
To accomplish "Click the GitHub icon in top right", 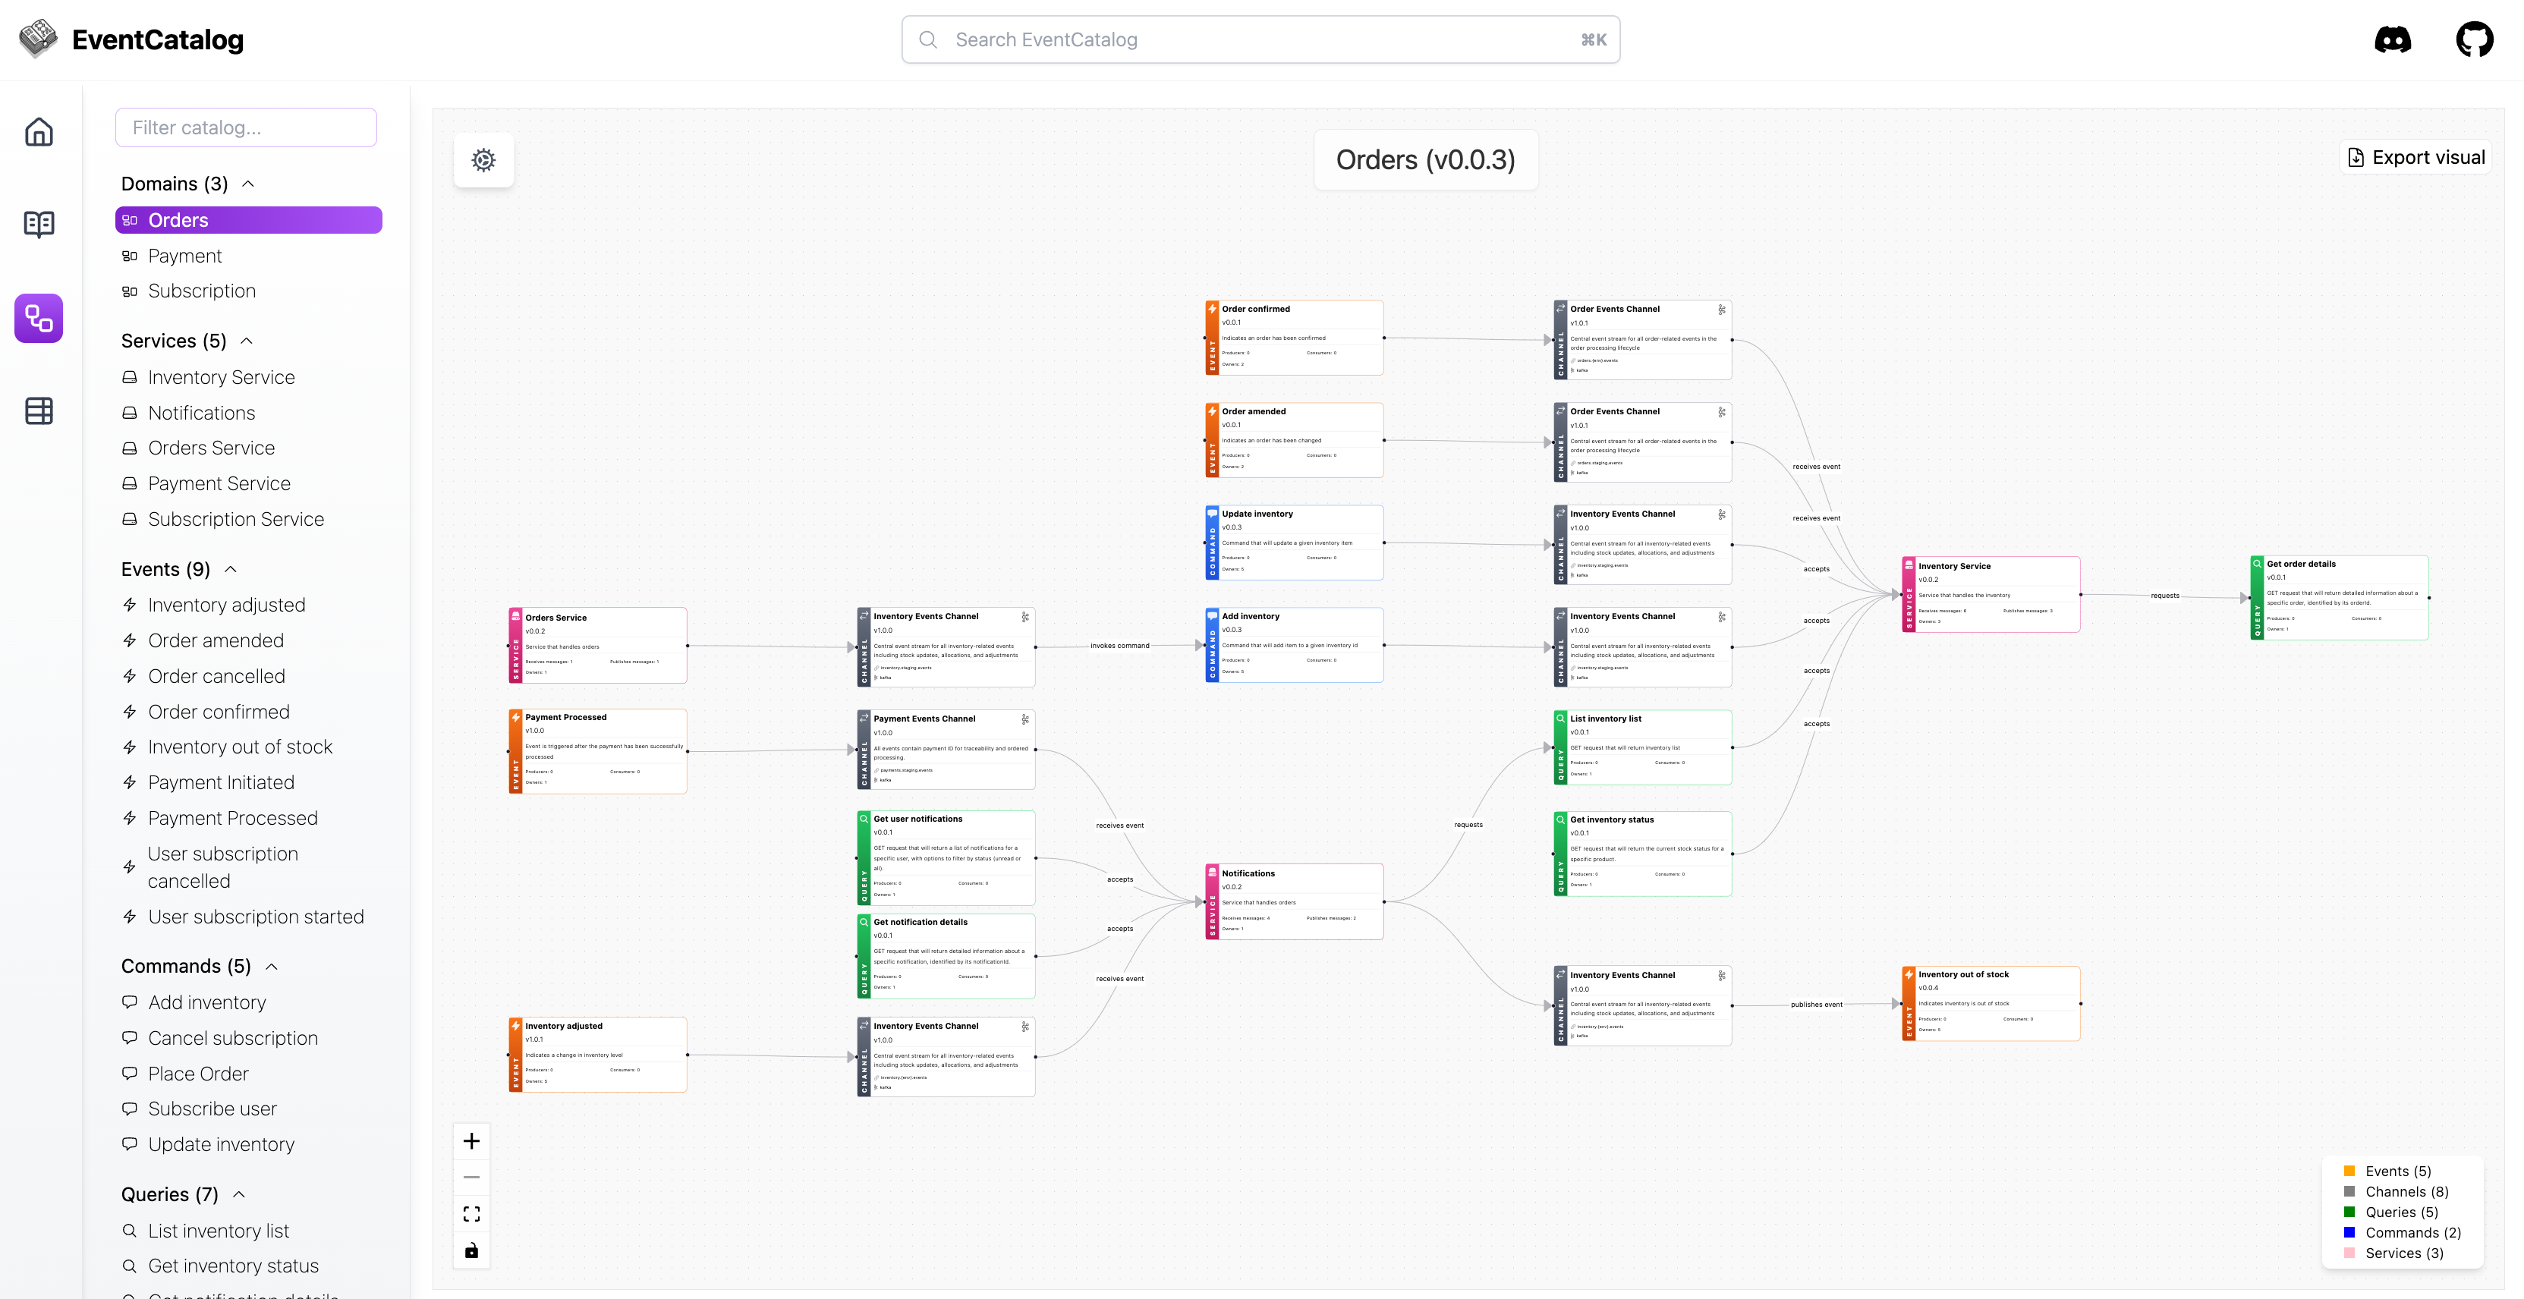I will pos(2478,38).
